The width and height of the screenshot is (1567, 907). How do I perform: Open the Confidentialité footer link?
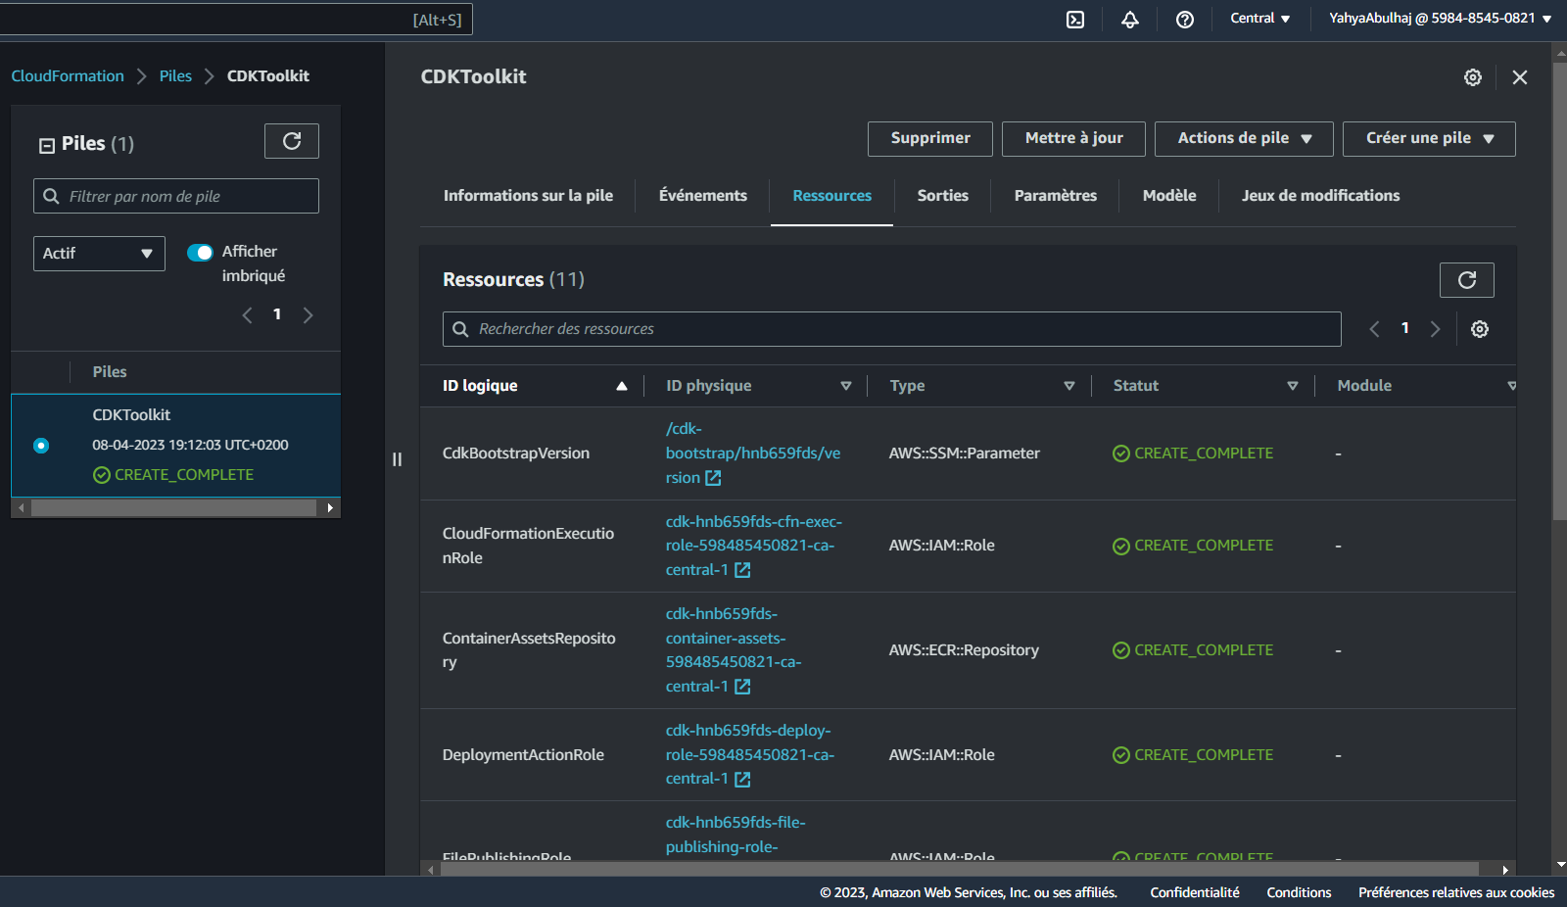coord(1194,892)
